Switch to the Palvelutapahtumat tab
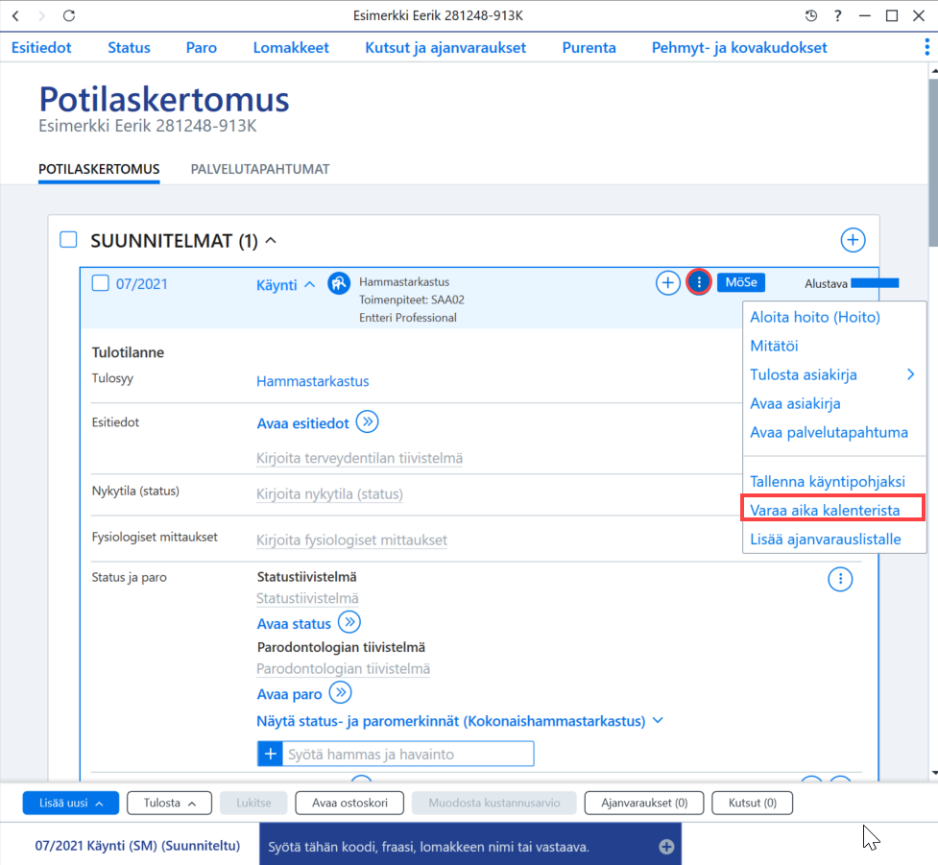This screenshot has width=938, height=865. (259, 169)
